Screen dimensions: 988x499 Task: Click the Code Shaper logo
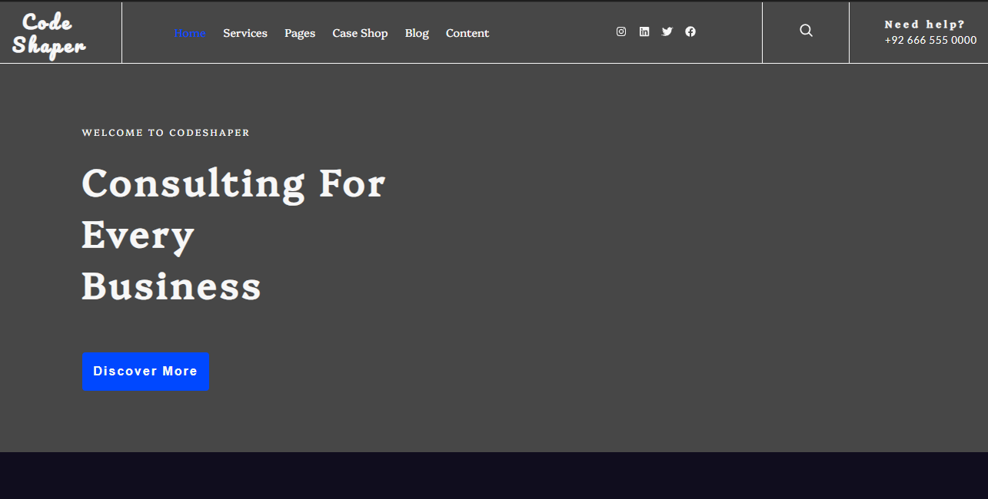point(48,32)
